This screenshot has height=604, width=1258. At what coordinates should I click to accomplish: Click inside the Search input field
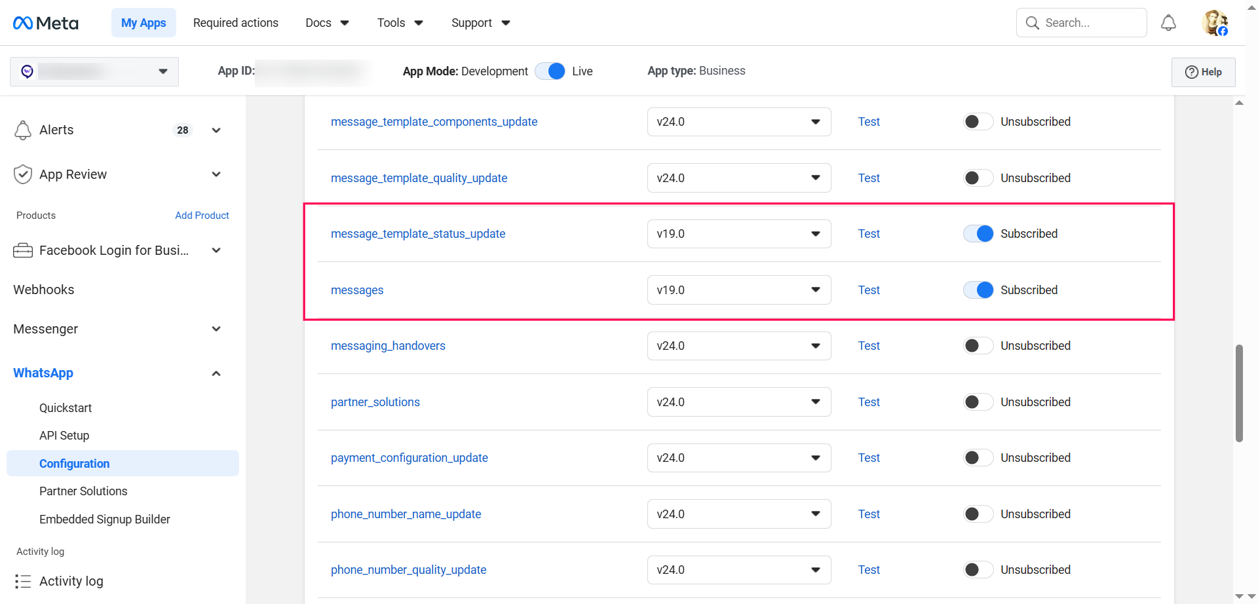tap(1088, 22)
